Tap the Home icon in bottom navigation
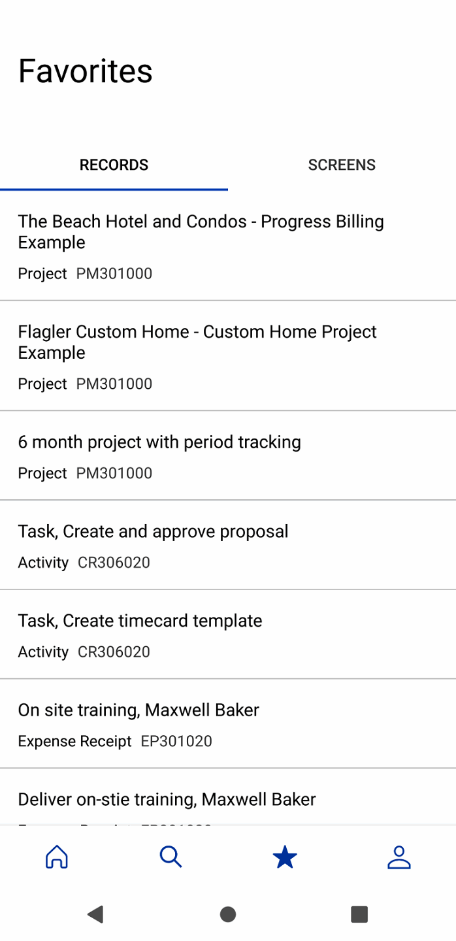 (57, 857)
